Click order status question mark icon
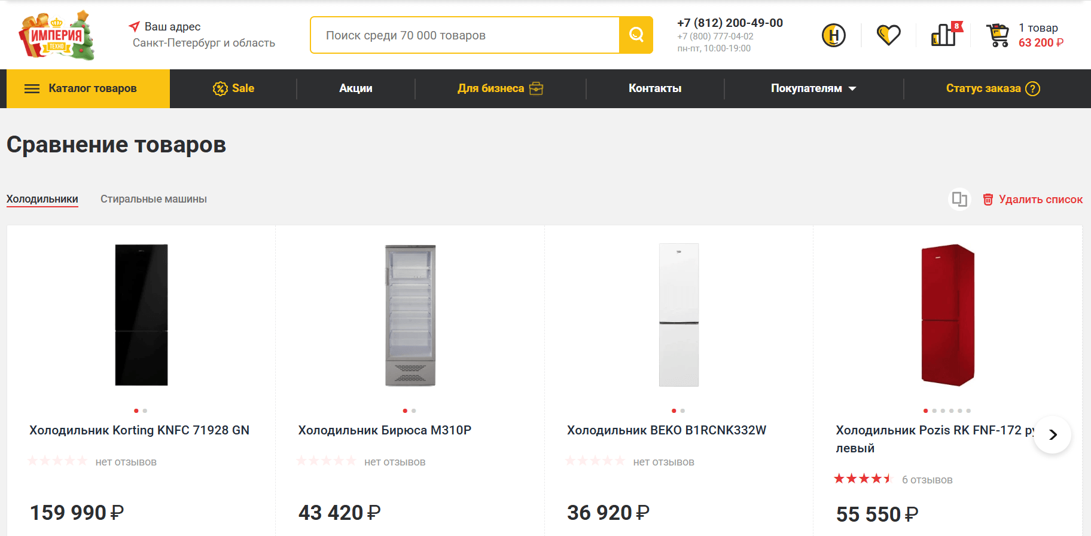1091x536 pixels. pos(1032,88)
